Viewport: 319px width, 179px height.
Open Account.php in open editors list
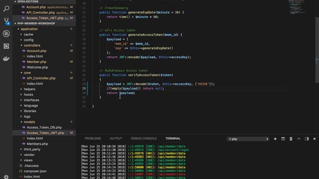[44, 7]
